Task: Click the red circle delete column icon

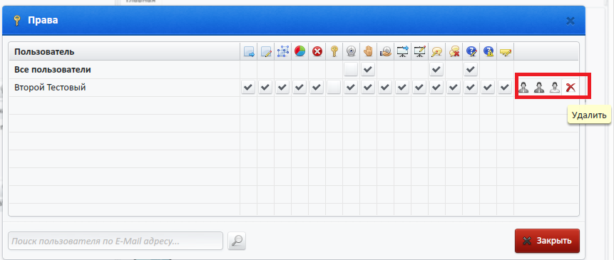Action: [x=317, y=51]
